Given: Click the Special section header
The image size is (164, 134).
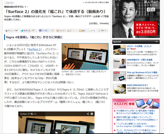Looking at the screenshot, I should point(136,42).
